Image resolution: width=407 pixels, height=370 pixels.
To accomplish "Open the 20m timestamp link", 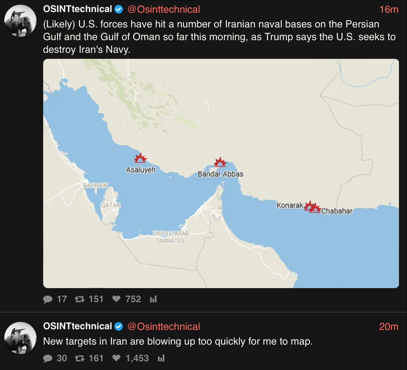I will [389, 327].
